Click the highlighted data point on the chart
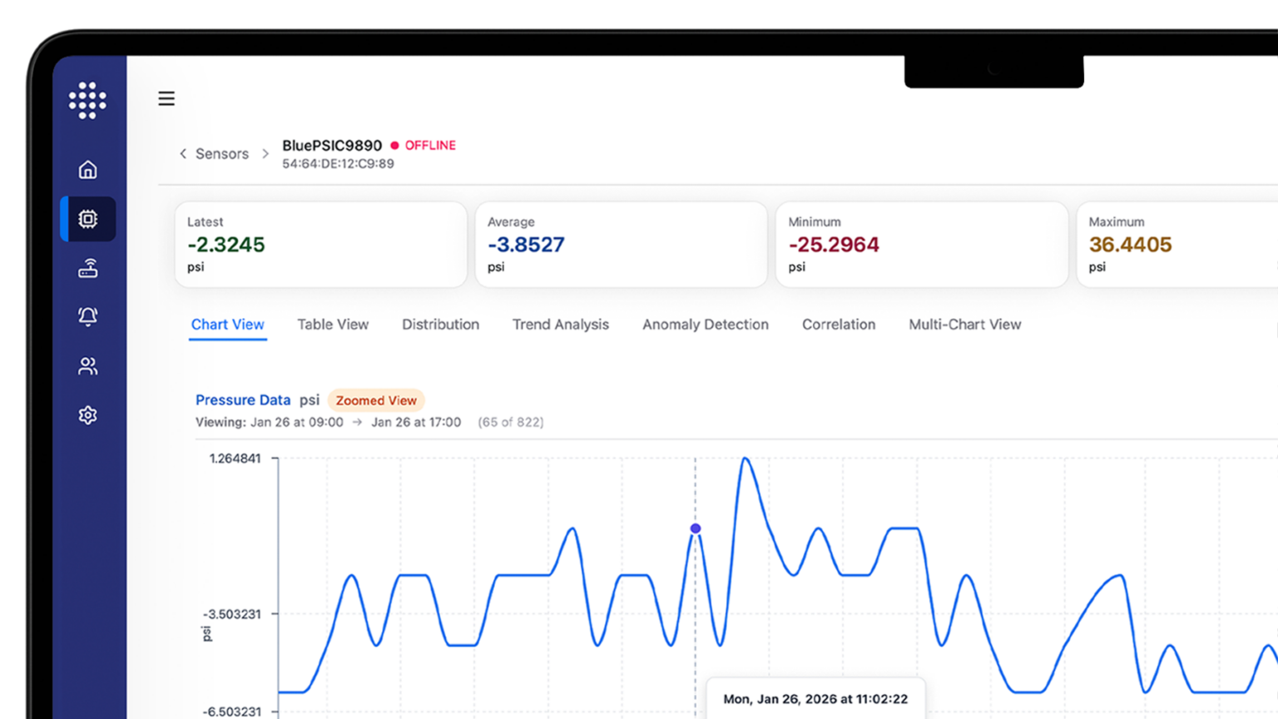The image size is (1278, 719). click(x=696, y=528)
